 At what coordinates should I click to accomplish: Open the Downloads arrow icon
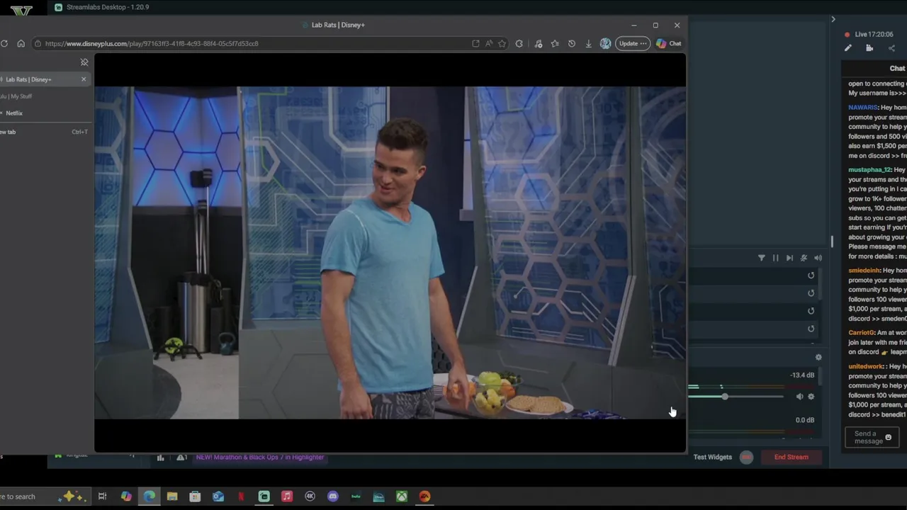tap(588, 43)
